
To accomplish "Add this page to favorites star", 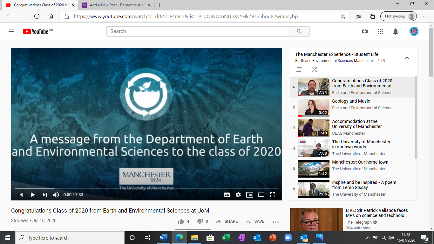I will (343, 17).
